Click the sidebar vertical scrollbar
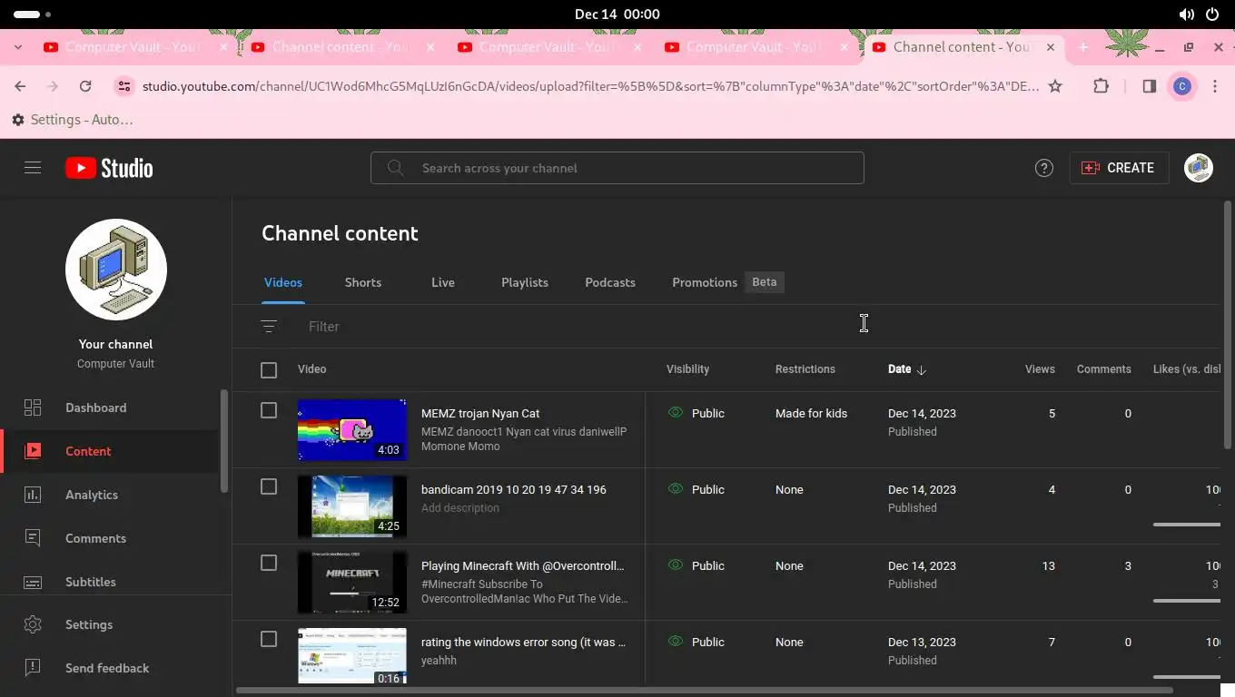 pyautogui.click(x=224, y=441)
